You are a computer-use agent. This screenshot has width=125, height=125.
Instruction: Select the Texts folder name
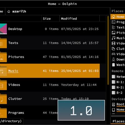click(x=13, y=43)
